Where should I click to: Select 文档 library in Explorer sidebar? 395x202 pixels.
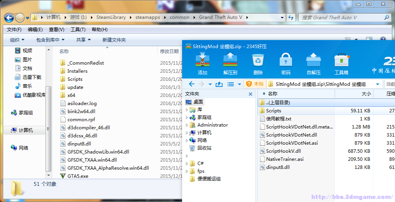(24, 68)
